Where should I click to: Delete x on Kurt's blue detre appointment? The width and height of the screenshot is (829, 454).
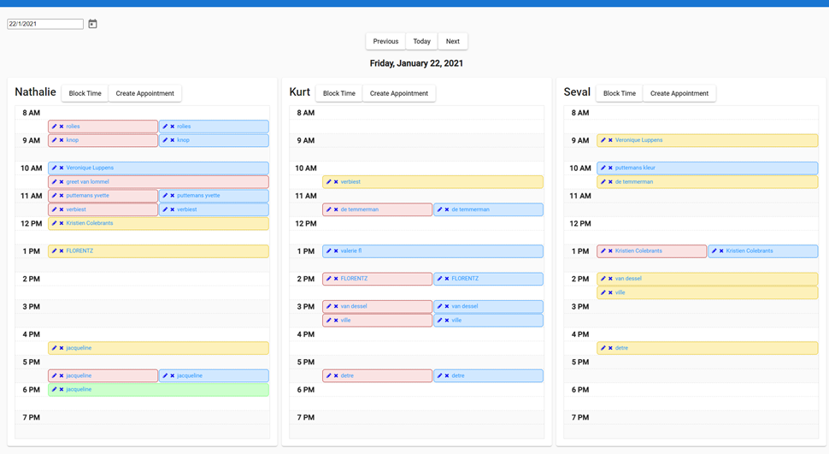[447, 375]
